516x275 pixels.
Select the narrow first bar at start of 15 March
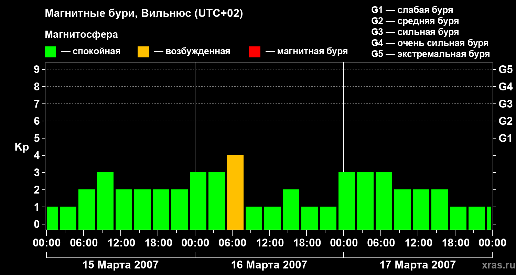coord(52,218)
